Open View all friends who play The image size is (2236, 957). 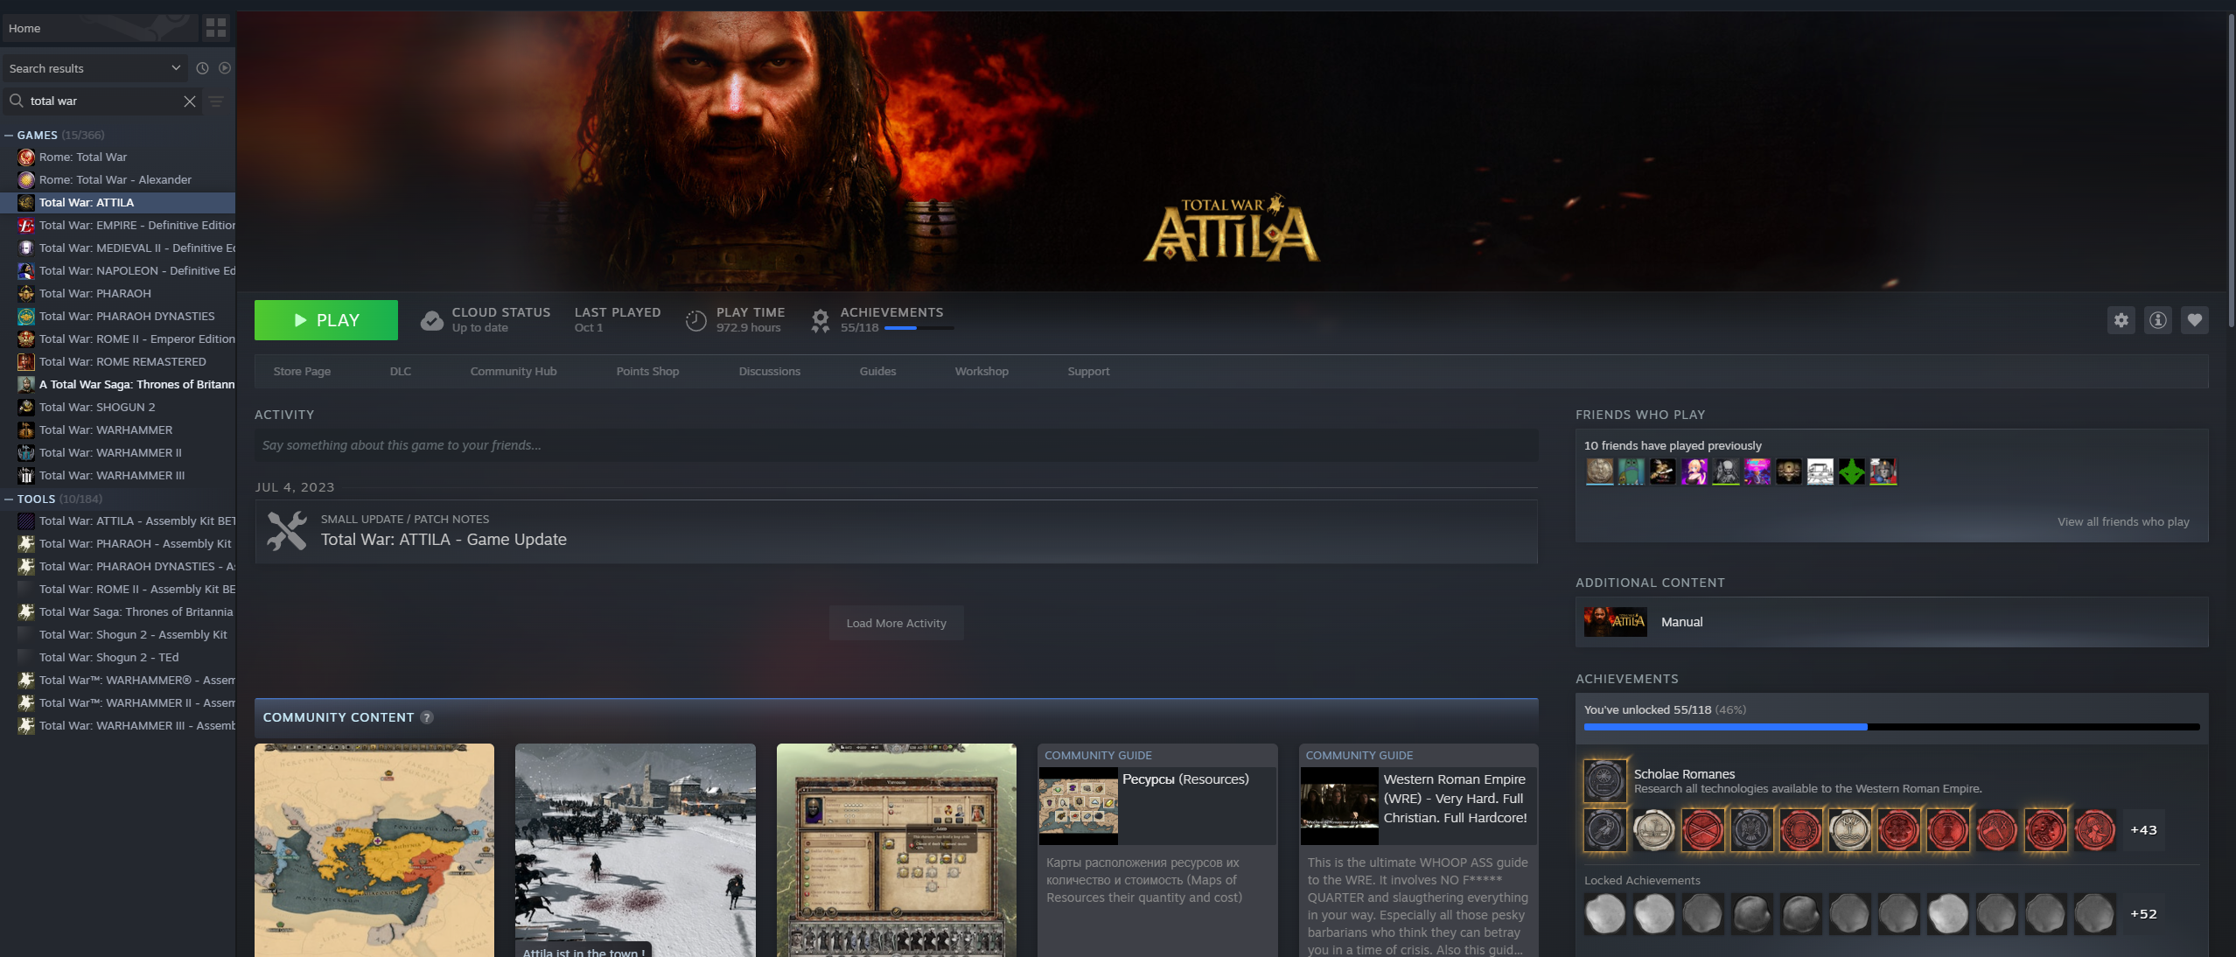click(x=2122, y=522)
